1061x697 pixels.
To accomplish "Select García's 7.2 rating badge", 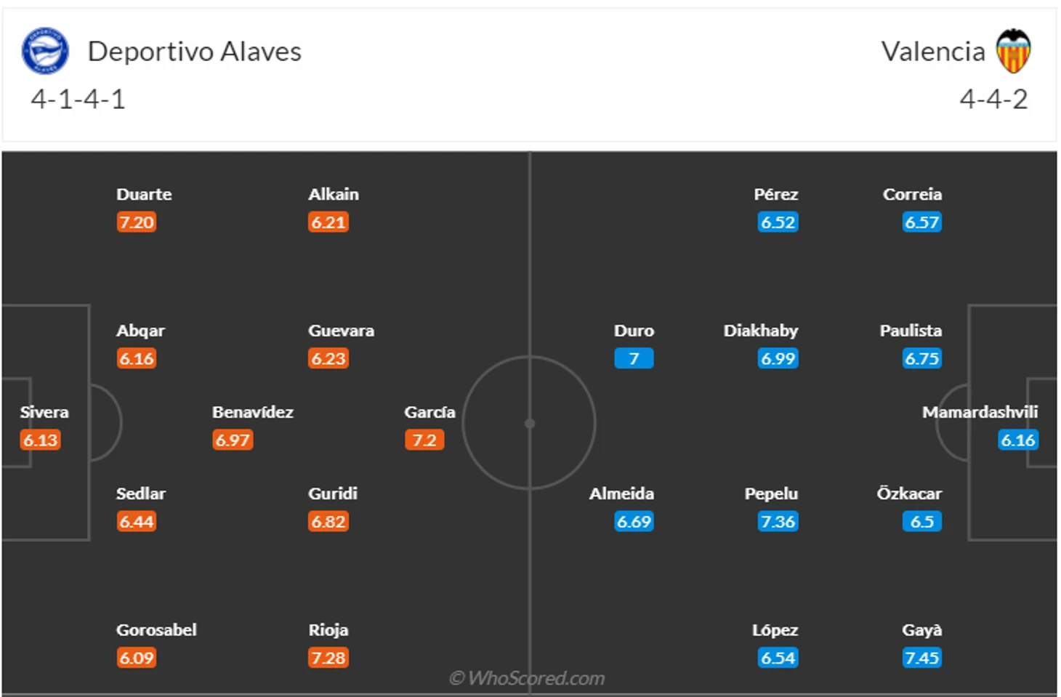I will pos(424,440).
